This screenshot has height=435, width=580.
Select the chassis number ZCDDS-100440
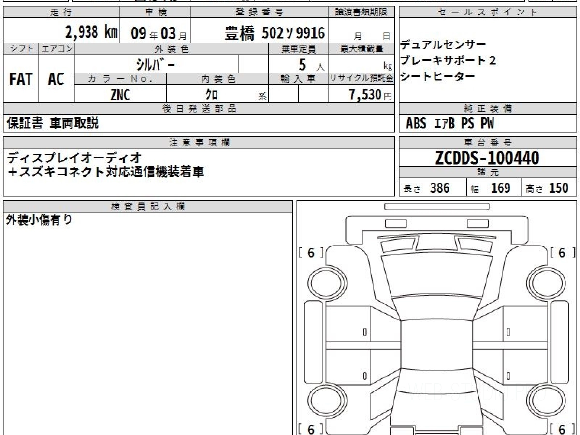pyautogui.click(x=487, y=158)
